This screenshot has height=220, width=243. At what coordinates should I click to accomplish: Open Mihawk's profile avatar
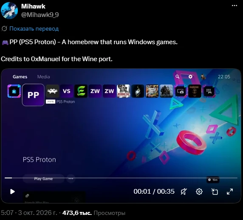click(x=9, y=11)
